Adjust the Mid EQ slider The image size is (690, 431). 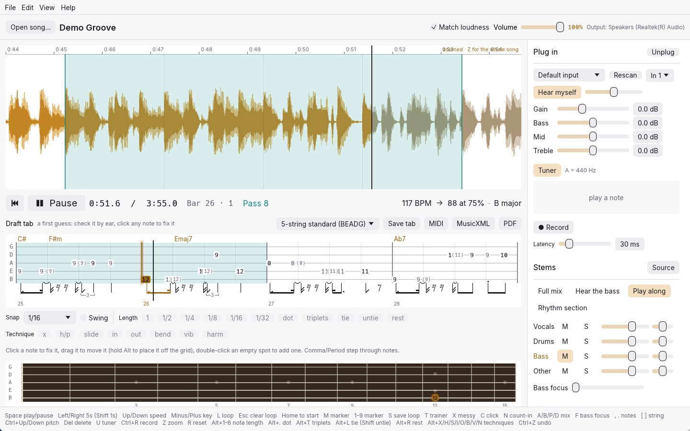tap(593, 137)
